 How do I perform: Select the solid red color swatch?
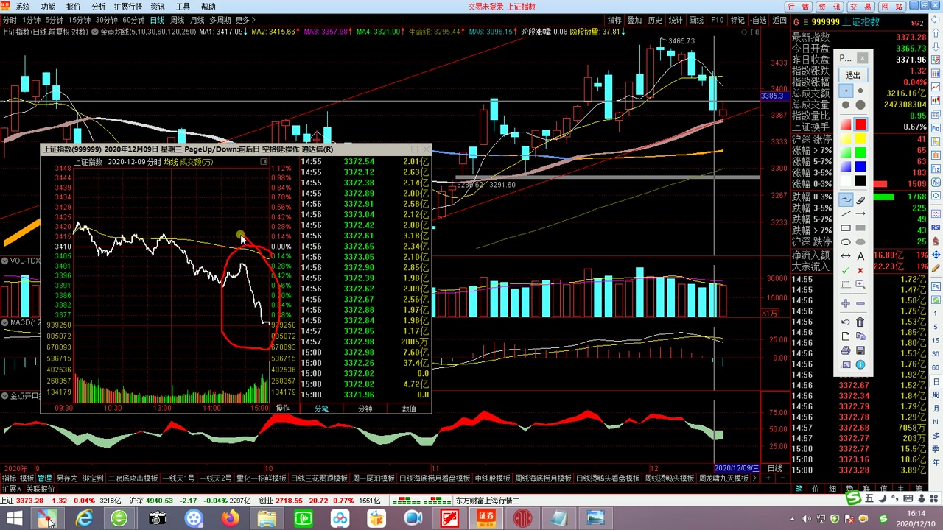tap(860, 124)
